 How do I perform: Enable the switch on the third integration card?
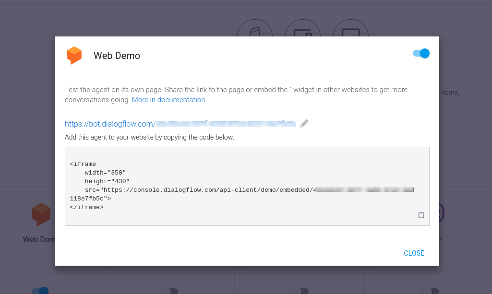point(300,291)
